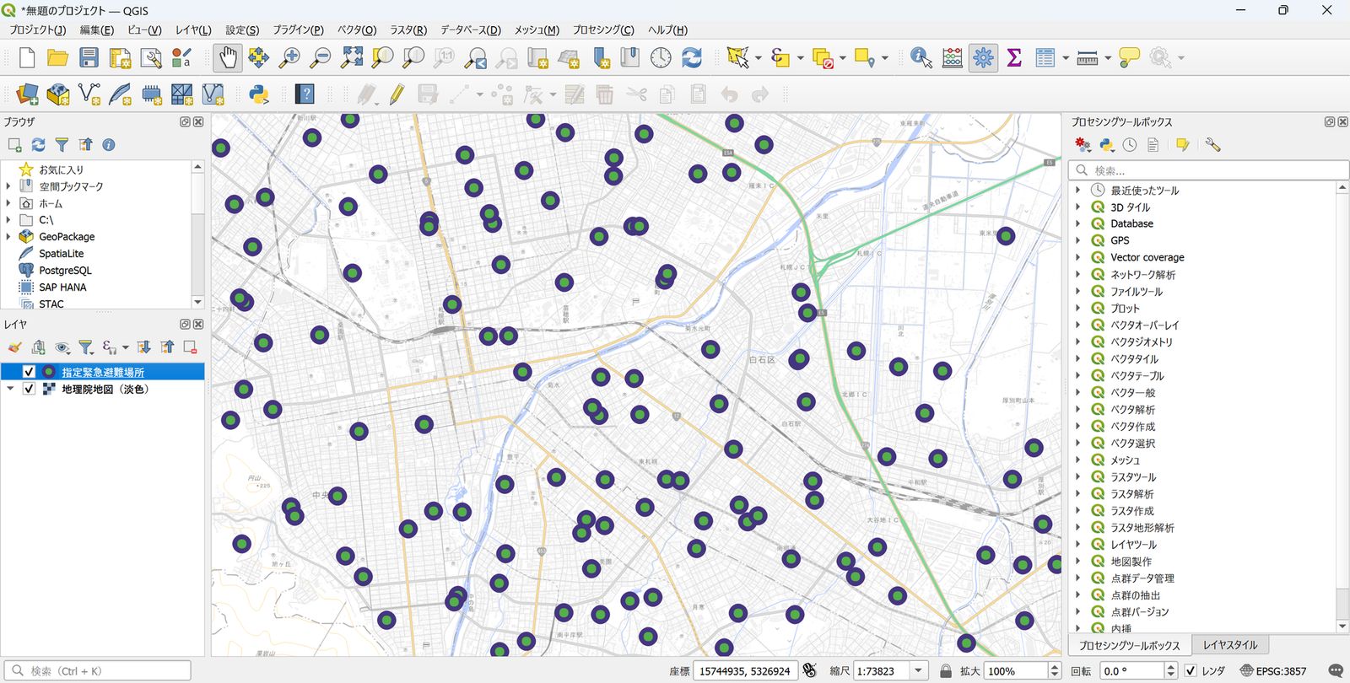Click the locator 検索 (Ctrl + K) field
Image resolution: width=1350 pixels, height=683 pixels.
pos(97,671)
